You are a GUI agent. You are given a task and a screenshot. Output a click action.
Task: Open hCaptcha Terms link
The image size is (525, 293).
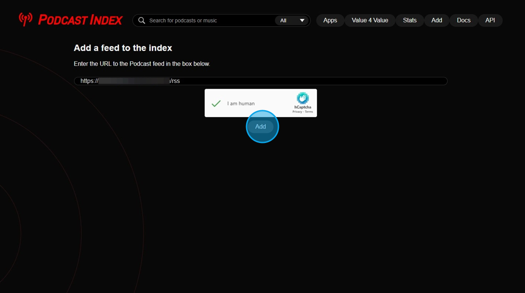coord(309,112)
